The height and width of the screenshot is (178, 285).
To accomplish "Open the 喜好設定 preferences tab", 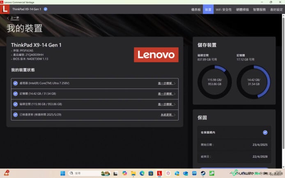I will pyautogui.click(x=276, y=9).
